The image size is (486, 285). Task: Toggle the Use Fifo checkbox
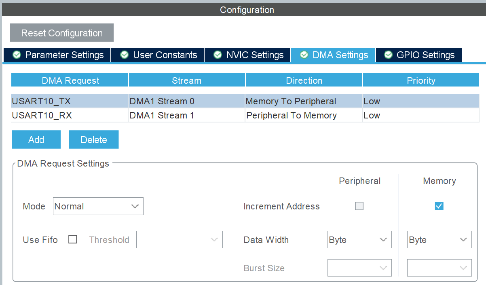[73, 239]
